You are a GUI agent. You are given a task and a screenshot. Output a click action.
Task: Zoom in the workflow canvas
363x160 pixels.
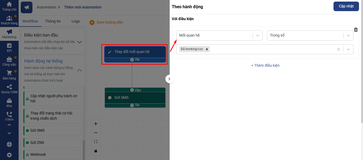coord(96,124)
